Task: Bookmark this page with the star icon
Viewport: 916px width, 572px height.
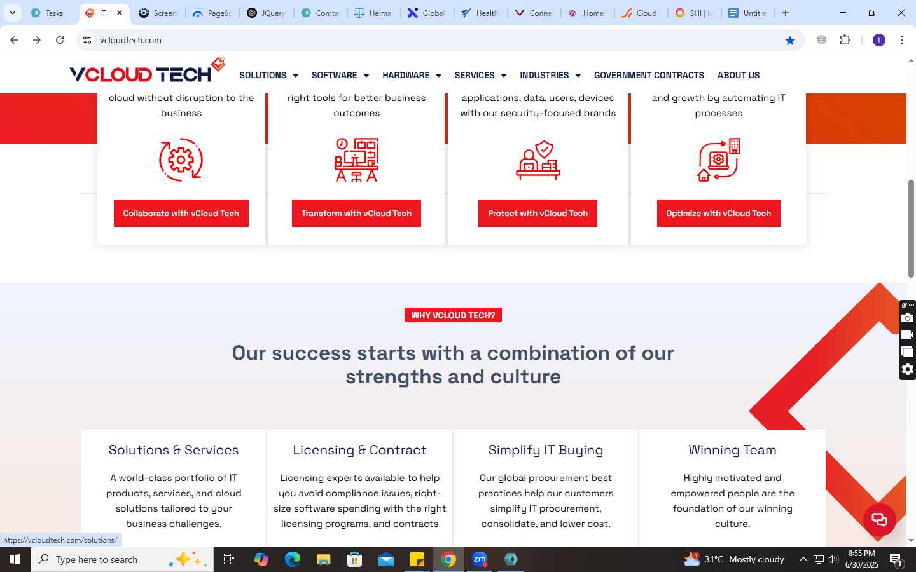Action: (790, 40)
